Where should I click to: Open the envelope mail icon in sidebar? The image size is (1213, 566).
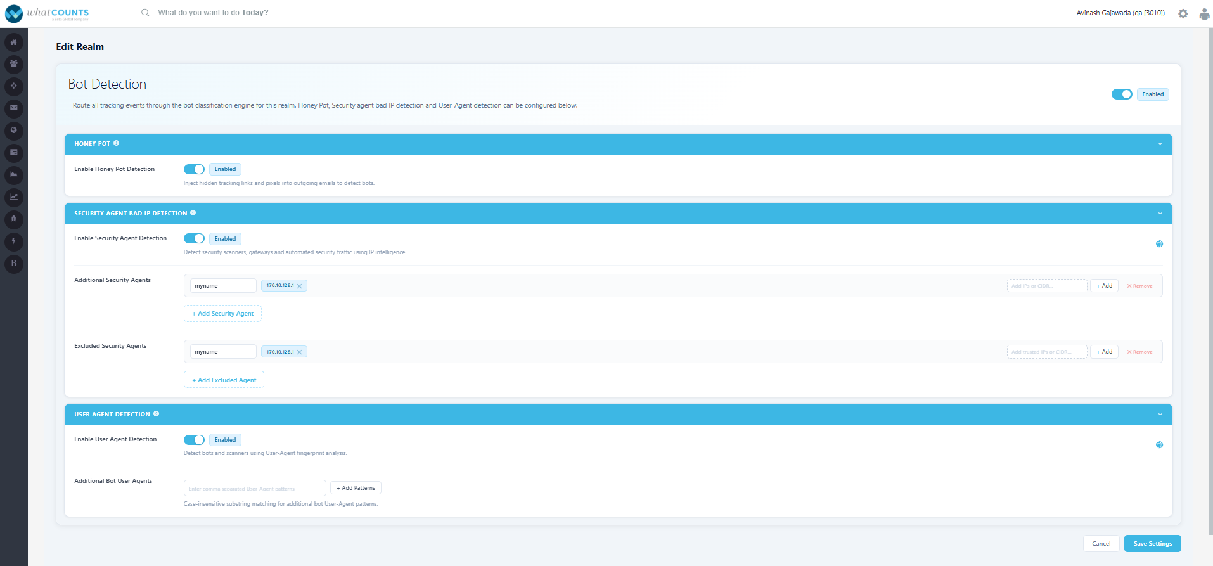(x=14, y=108)
